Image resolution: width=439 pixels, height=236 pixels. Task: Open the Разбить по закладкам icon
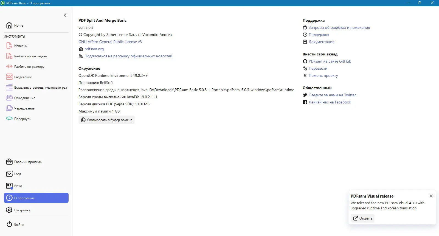click(x=9, y=56)
